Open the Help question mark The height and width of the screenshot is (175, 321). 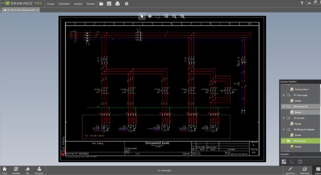coord(302,3)
